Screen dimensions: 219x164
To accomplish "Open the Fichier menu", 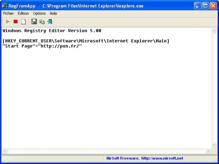I will (x=8, y=14).
